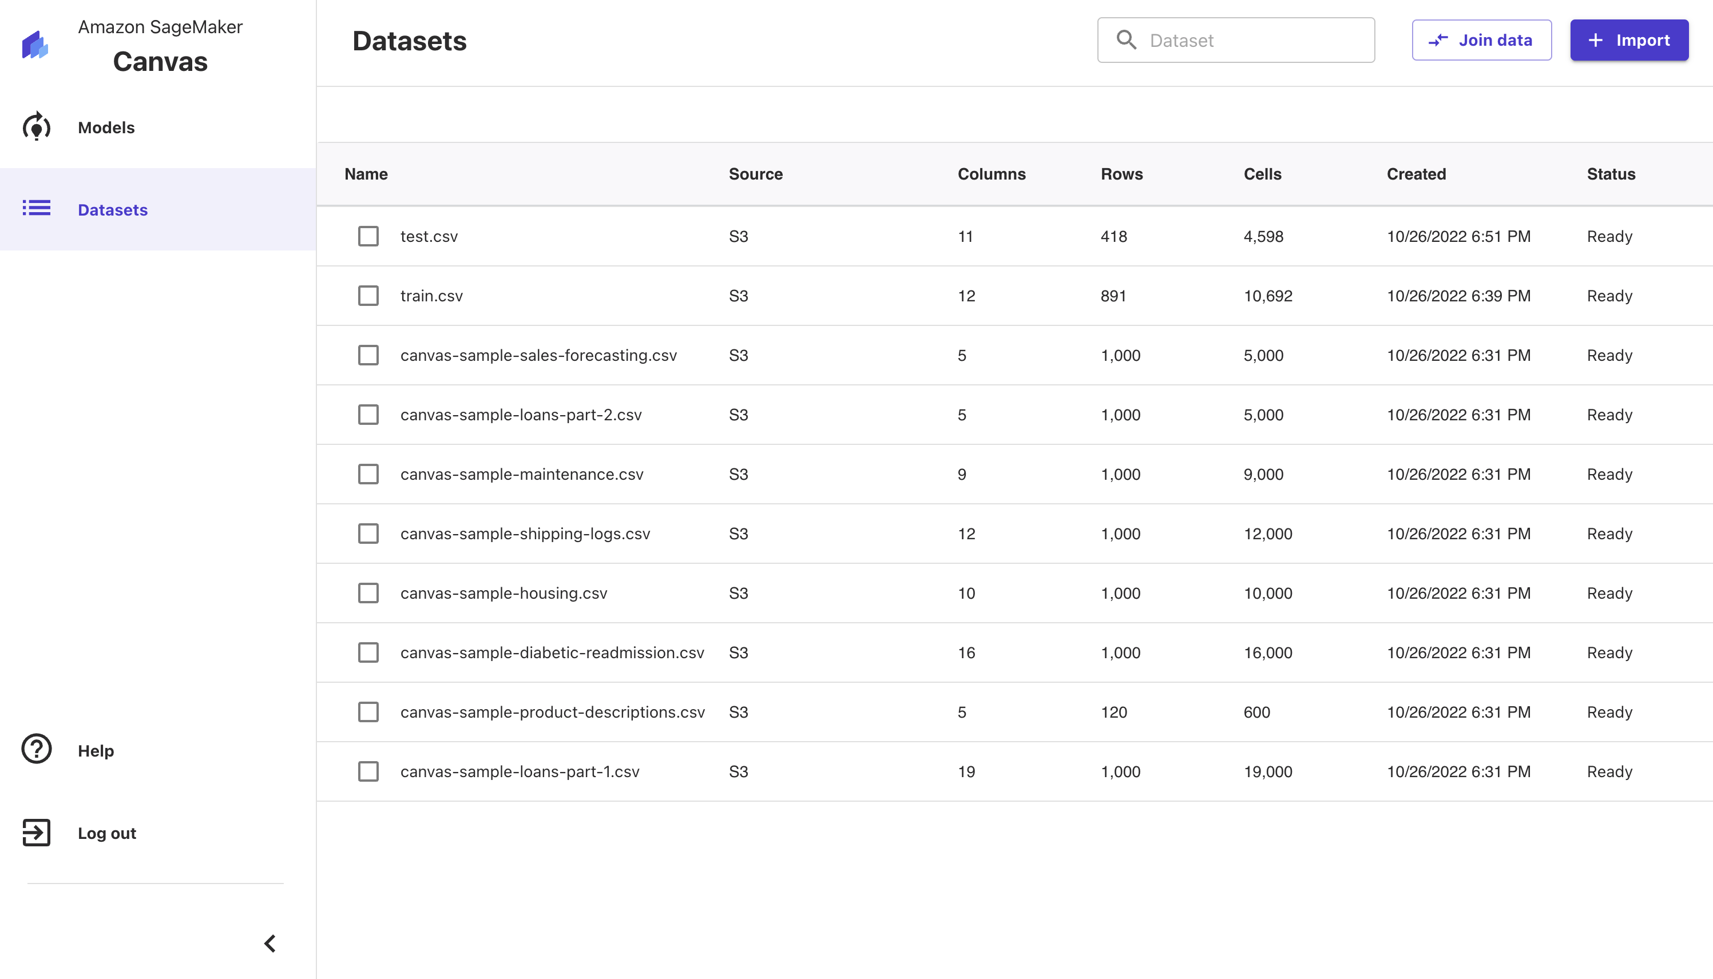Click the Status column header
Viewport: 1713px width, 979px height.
(x=1611, y=174)
